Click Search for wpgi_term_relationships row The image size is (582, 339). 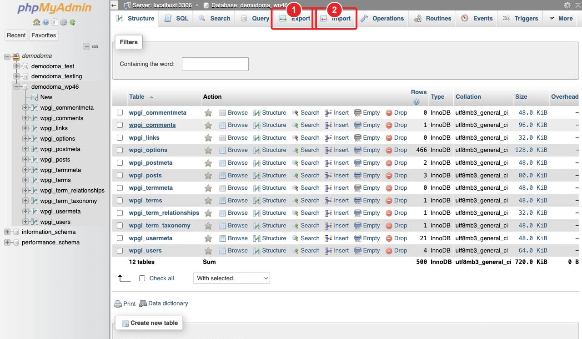tap(306, 213)
